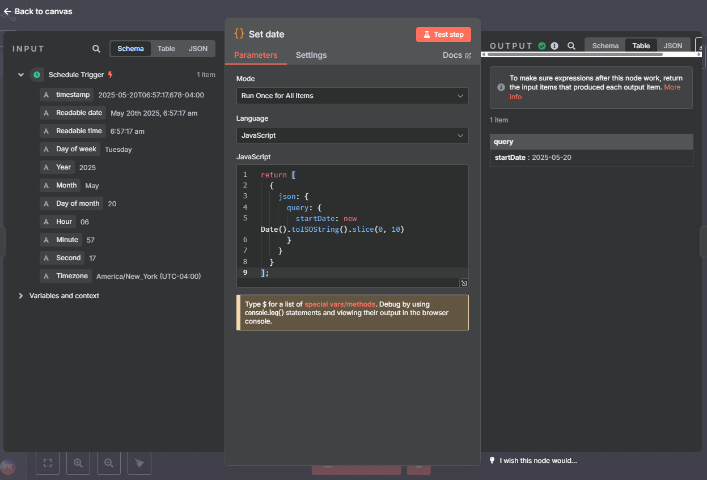Switch OUTPUT panel to Schema view
Viewport: 707px width, 480px height.
(606, 46)
